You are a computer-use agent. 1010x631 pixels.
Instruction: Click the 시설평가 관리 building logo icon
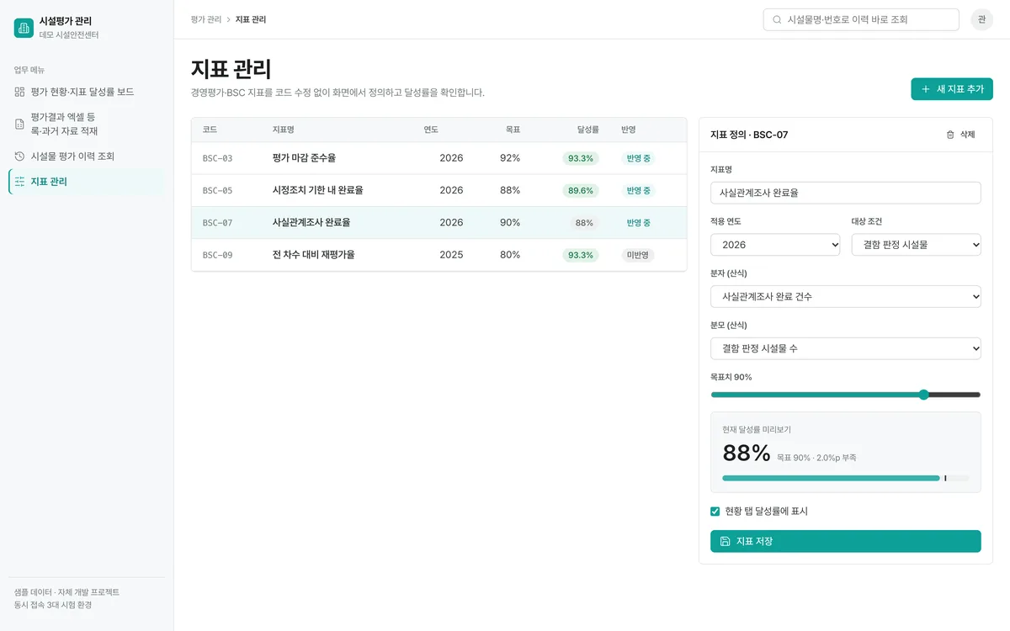pyautogui.click(x=24, y=28)
